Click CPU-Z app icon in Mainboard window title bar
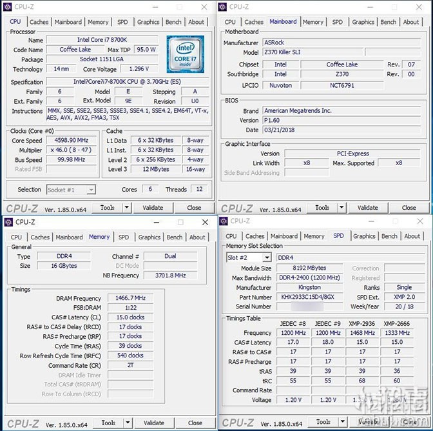The height and width of the screenshot is (431, 433). click(222, 7)
